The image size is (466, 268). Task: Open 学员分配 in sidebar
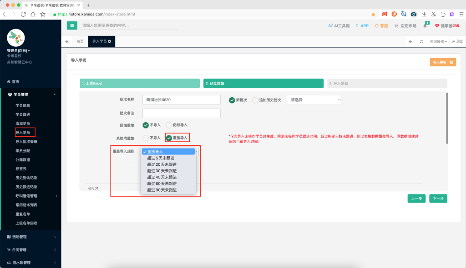[23, 151]
